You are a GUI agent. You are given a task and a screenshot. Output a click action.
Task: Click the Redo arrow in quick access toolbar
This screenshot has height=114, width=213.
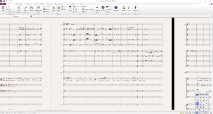coord(11,1)
